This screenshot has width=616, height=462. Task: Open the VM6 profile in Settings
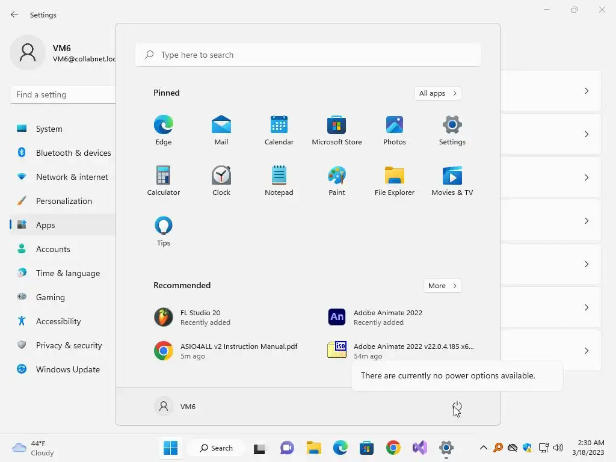click(63, 53)
